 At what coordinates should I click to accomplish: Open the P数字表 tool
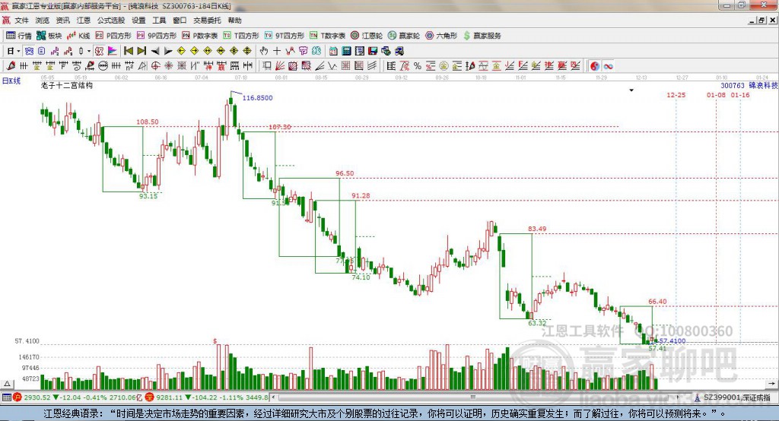[x=200, y=36]
